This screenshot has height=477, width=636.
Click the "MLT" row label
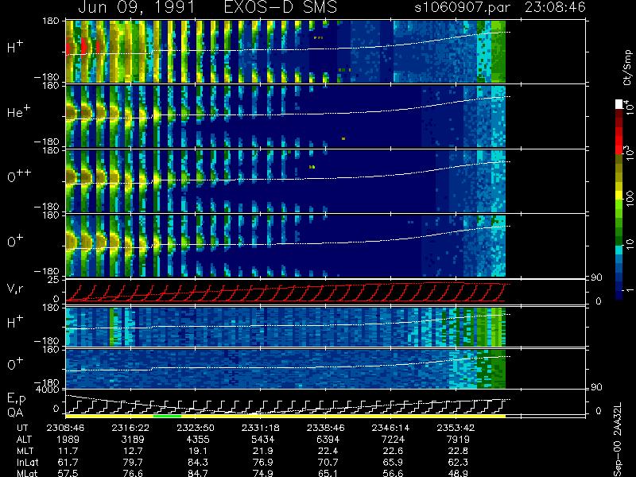[25, 451]
